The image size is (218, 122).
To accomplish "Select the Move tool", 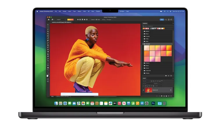I will tap(48, 25).
